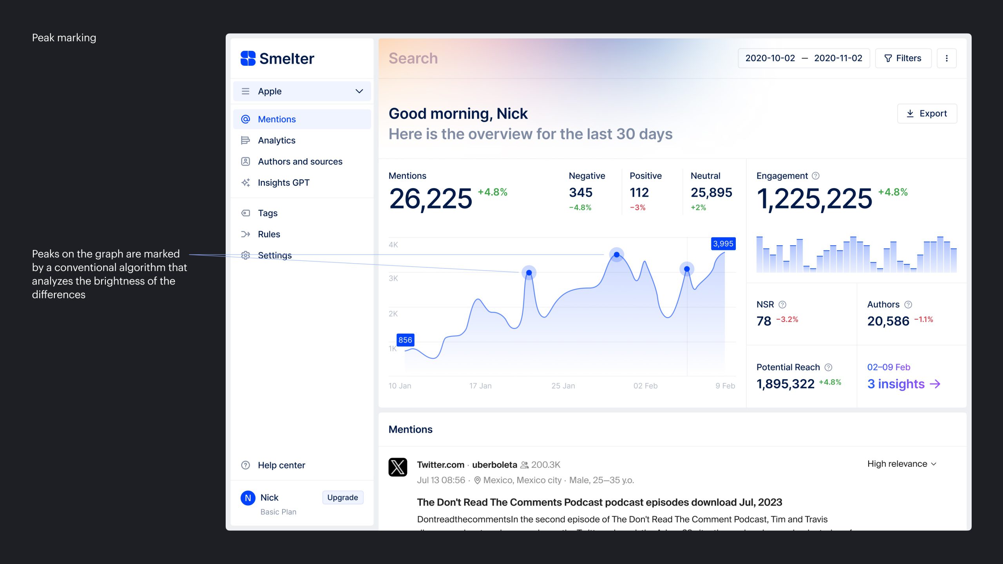Click the Twitter X source icon

398,467
